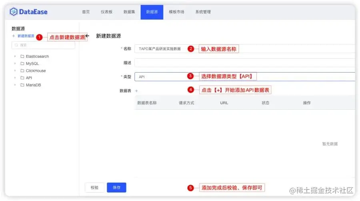
Task: Select the 数据源 tab
Action: point(152,12)
